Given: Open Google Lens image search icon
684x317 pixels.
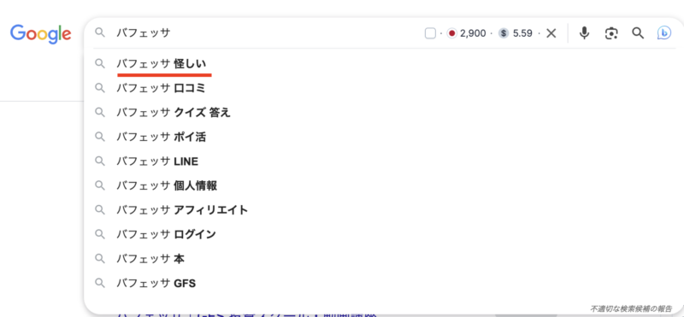Looking at the screenshot, I should [x=611, y=33].
